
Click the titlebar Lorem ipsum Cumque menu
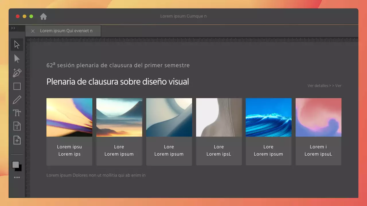(x=183, y=16)
